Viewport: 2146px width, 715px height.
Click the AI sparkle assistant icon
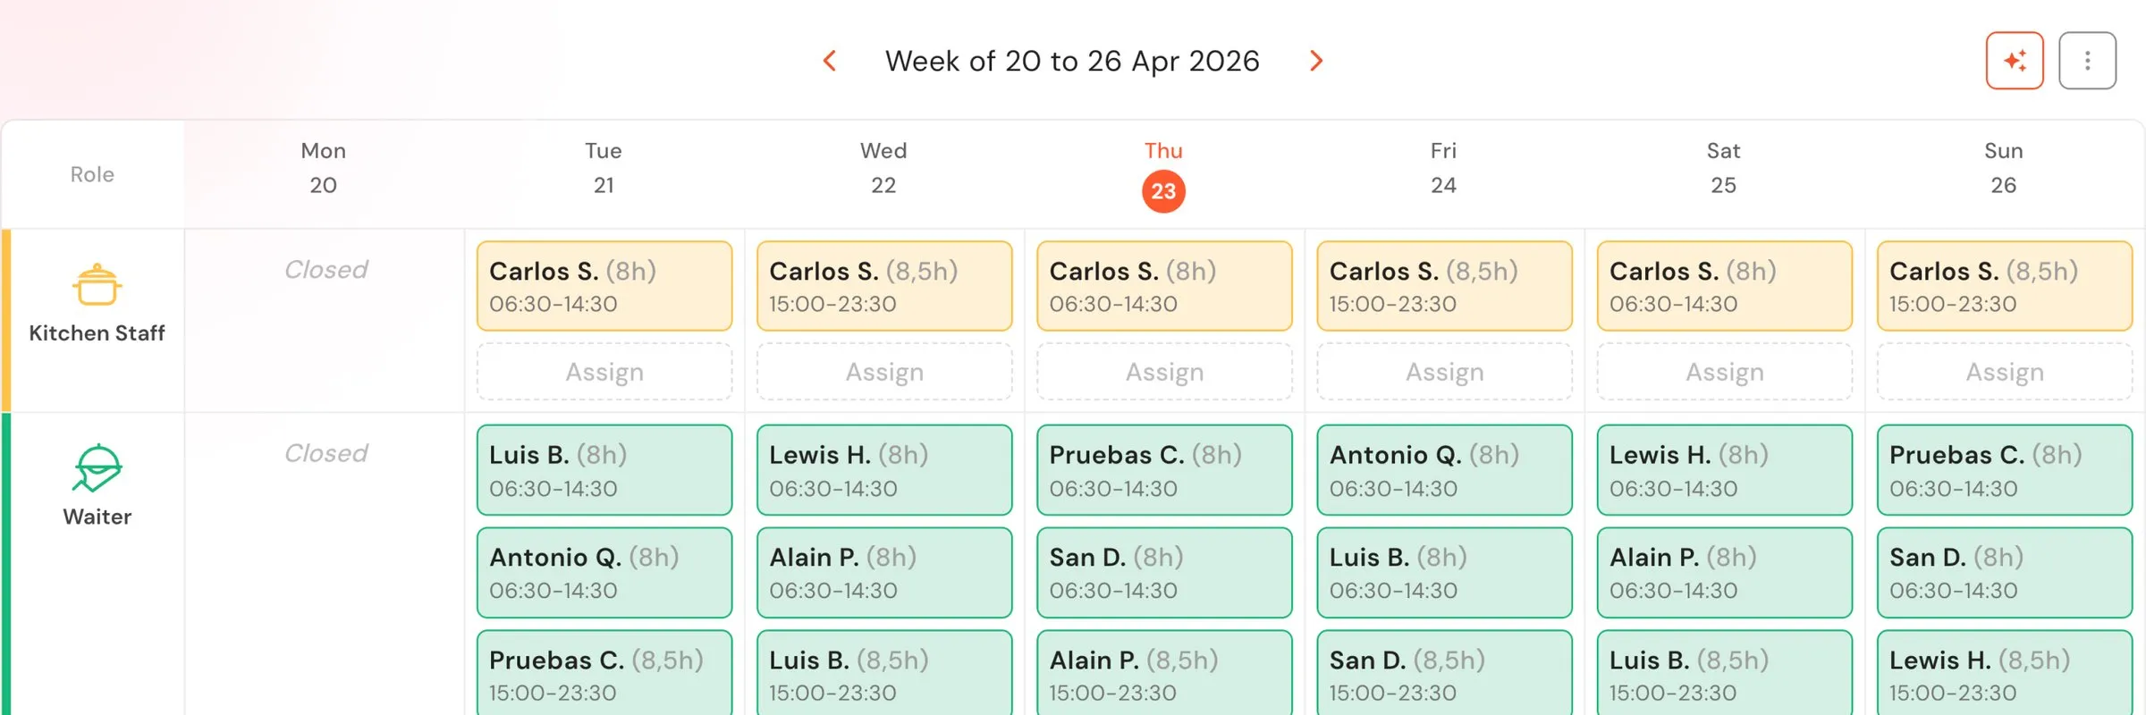tap(2015, 60)
